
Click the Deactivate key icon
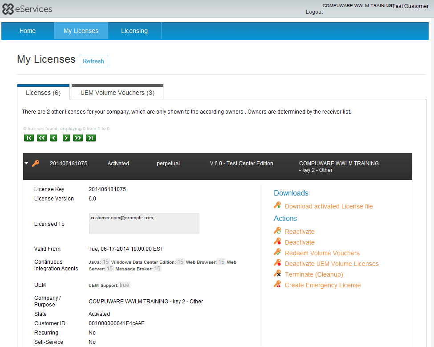(x=277, y=241)
